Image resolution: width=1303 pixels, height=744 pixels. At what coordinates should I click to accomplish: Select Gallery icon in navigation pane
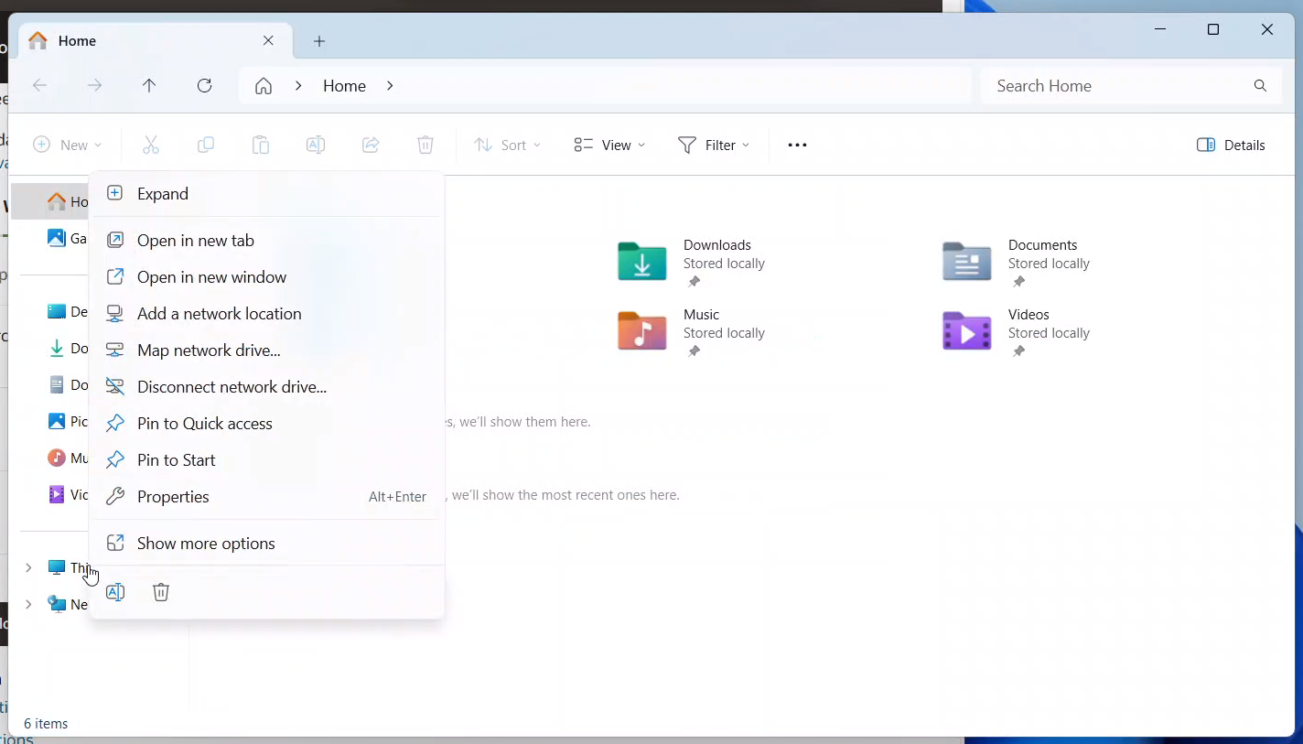(x=57, y=238)
